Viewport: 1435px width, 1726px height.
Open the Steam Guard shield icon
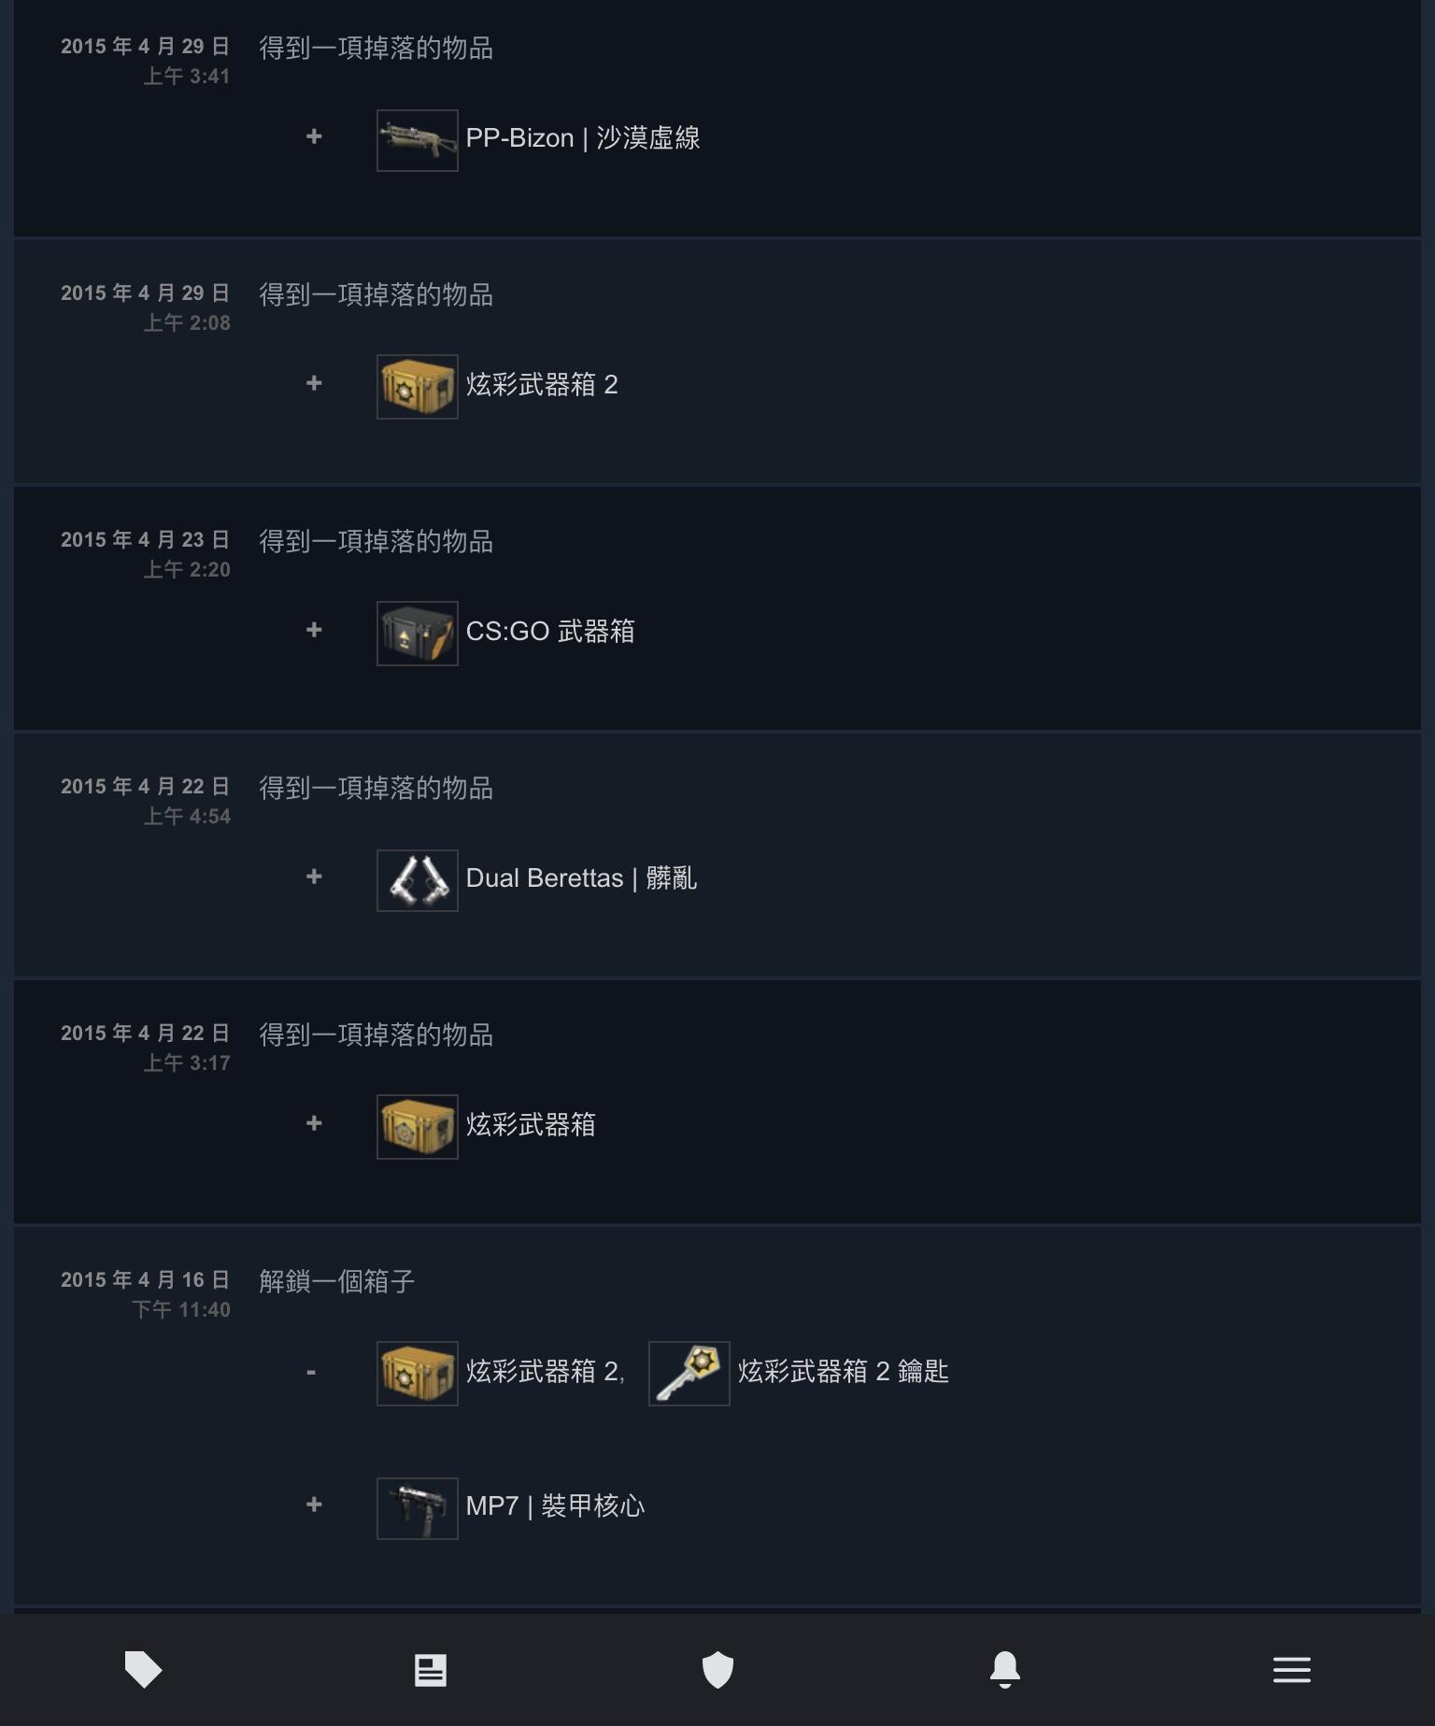717,1669
